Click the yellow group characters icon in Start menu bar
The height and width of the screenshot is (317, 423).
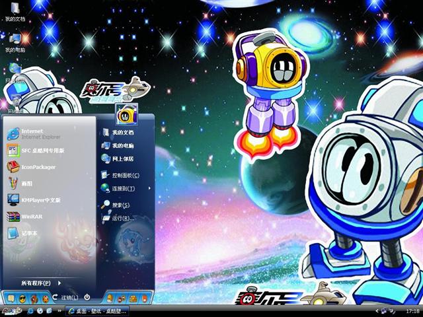pos(134,298)
